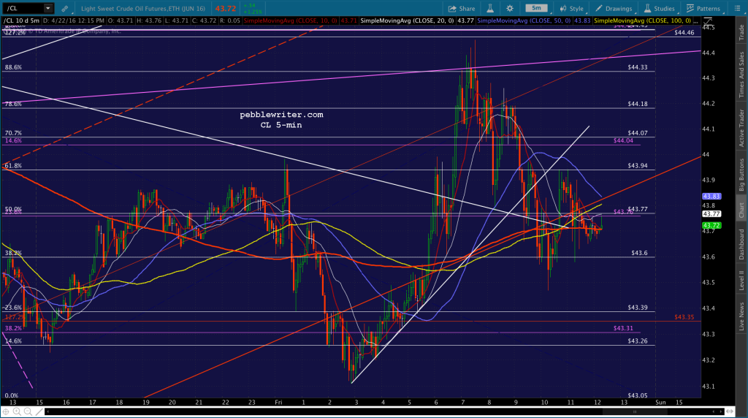The height and width of the screenshot is (418, 748).
Task: Open the list menu icon at top right
Action: 737,9
